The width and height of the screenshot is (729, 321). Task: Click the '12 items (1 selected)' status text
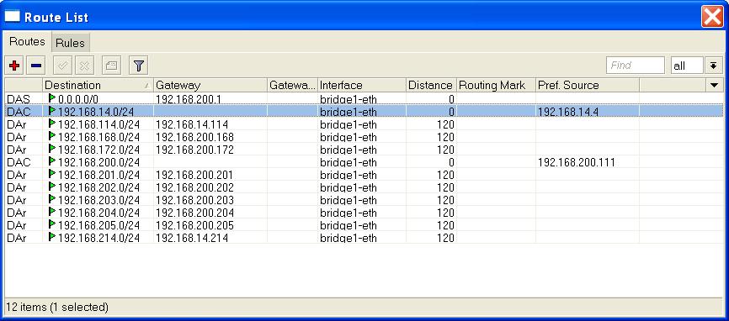[x=57, y=307]
